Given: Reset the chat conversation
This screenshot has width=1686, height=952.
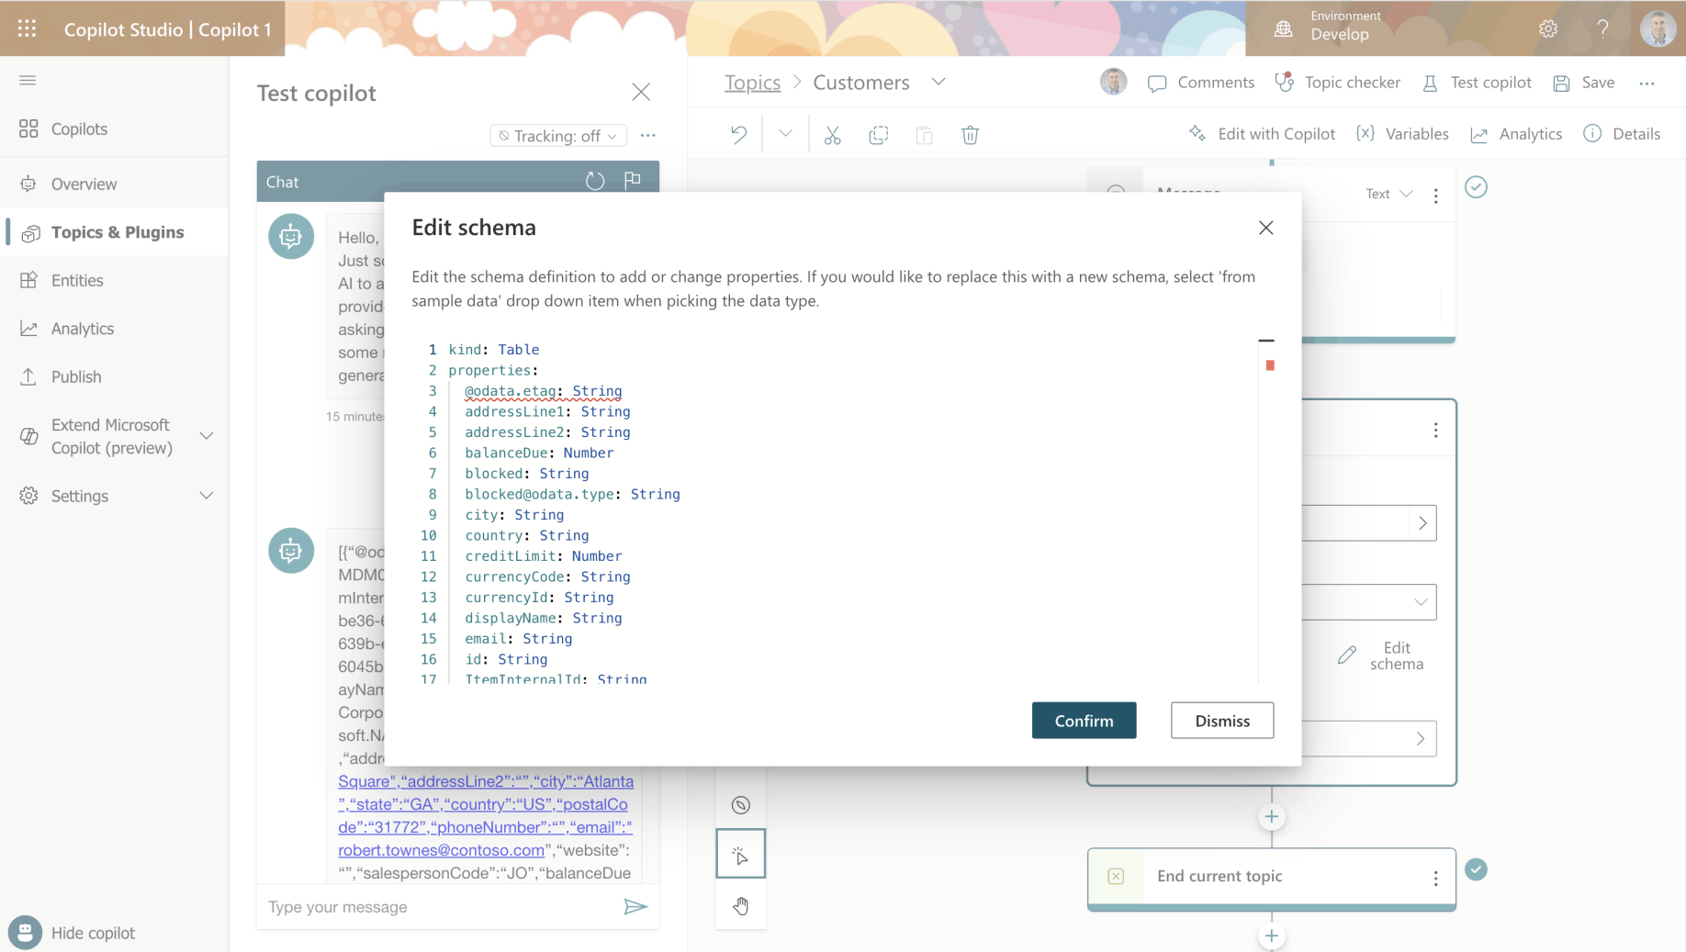Looking at the screenshot, I should [595, 181].
